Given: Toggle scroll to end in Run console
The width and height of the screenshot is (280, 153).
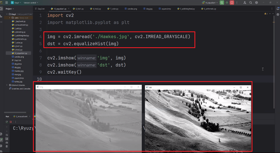Looking at the screenshot, I should click(7, 139).
